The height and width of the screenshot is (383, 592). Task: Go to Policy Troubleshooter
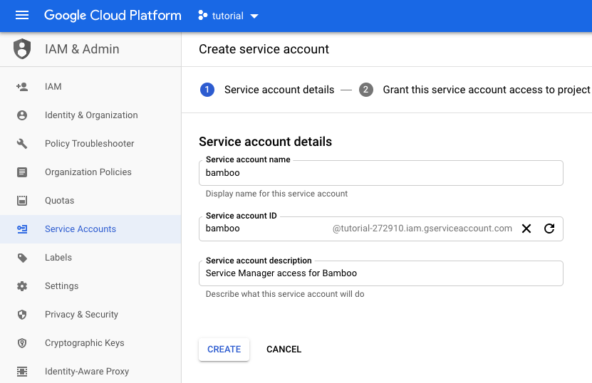coord(90,144)
